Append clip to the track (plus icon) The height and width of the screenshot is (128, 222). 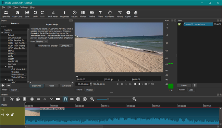[32, 99]
